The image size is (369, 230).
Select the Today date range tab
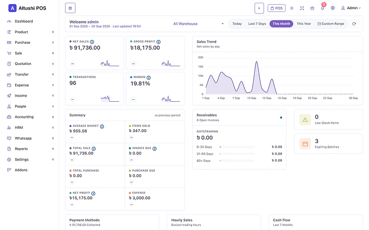click(237, 24)
